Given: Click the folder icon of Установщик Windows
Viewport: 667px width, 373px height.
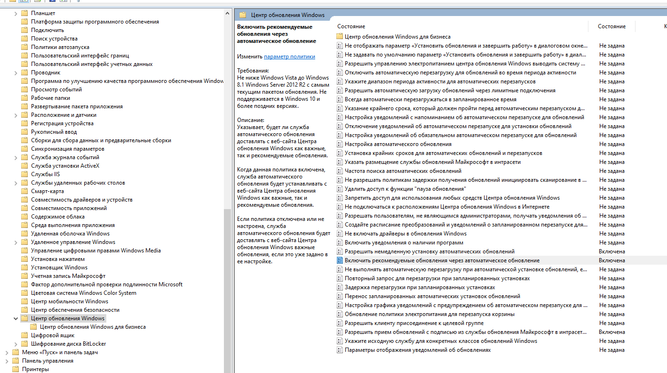Looking at the screenshot, I should [x=25, y=268].
